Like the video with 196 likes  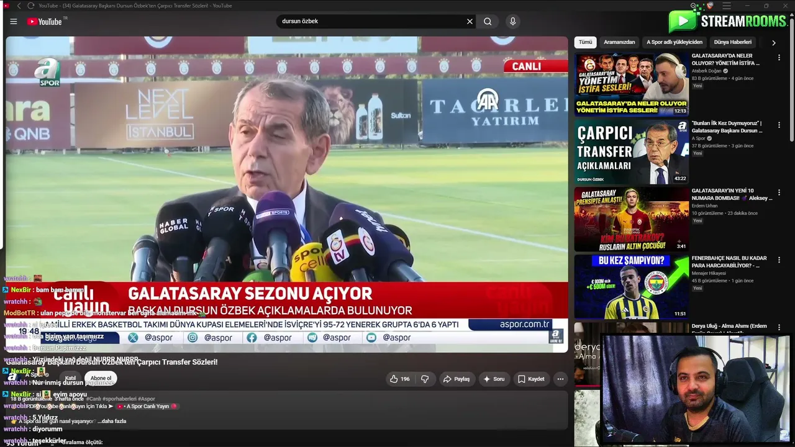pyautogui.click(x=399, y=379)
